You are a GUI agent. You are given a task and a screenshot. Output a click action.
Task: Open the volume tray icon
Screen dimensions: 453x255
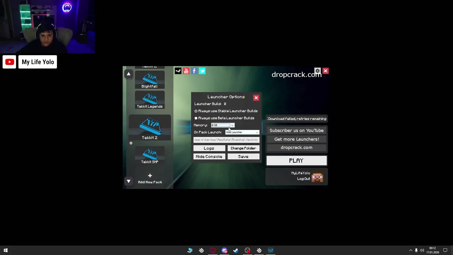422,250
